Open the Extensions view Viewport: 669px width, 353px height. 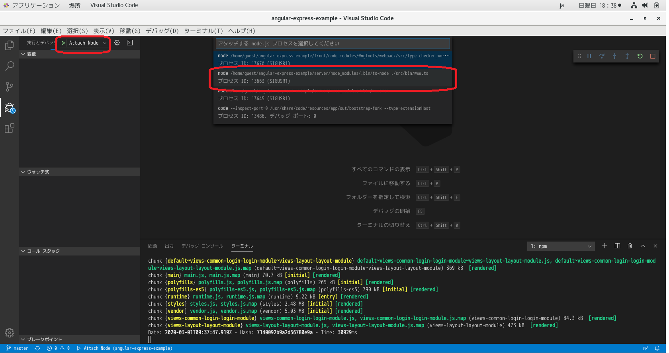10,128
